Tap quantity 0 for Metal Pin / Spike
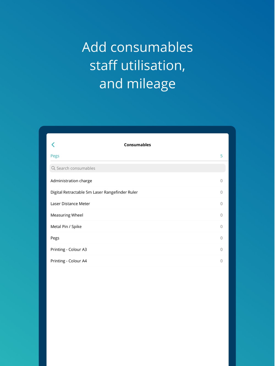275x366 pixels. (221, 227)
